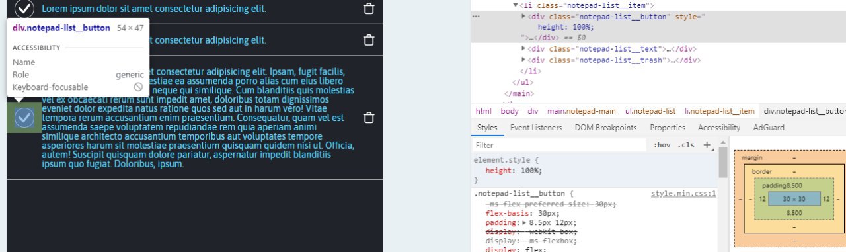Click the Filter styles input field
The width and height of the screenshot is (846, 252).
coord(558,145)
